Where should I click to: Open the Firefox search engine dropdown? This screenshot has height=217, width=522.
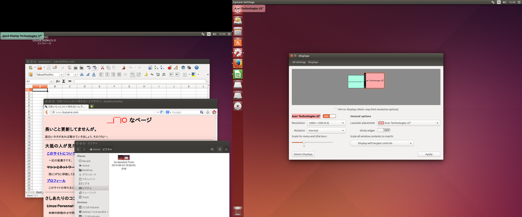pyautogui.click(x=168, y=112)
